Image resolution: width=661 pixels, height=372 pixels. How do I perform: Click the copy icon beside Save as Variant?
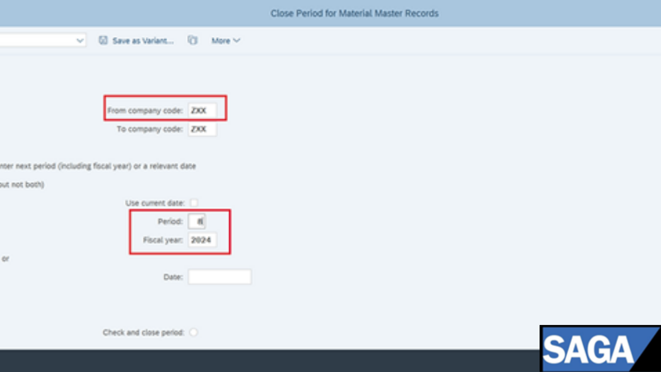(193, 41)
